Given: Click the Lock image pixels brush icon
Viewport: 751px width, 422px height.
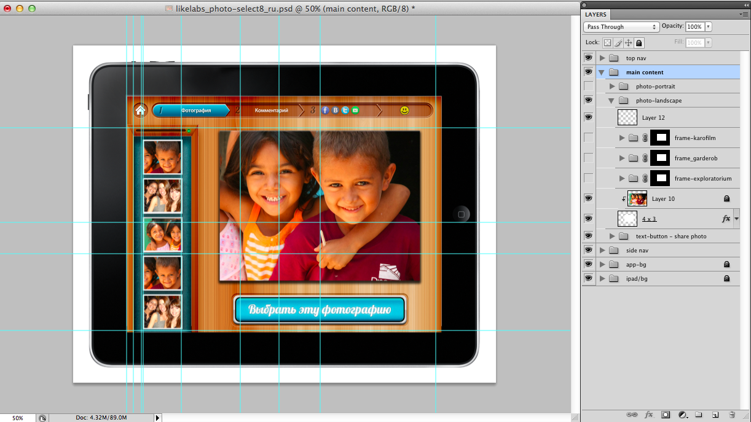Looking at the screenshot, I should point(618,43).
